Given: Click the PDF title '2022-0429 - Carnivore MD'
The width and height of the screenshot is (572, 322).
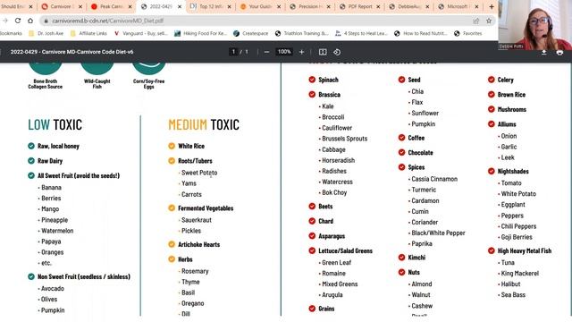Looking at the screenshot, I should pos(71,52).
